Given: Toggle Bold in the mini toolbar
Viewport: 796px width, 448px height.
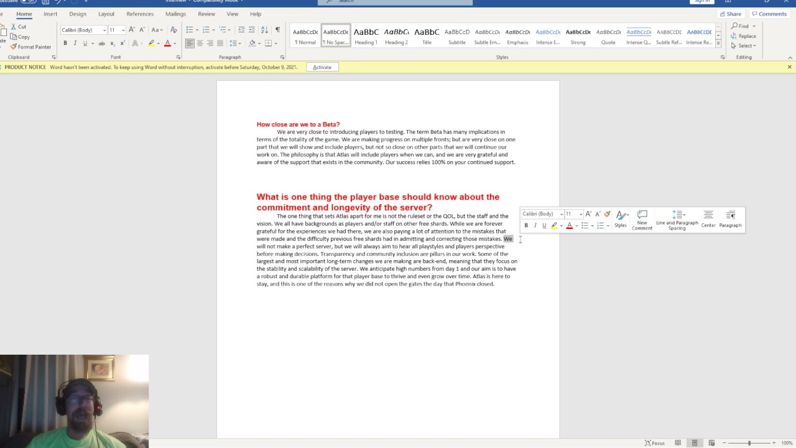Looking at the screenshot, I should 526,225.
